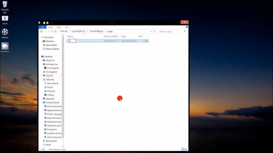
Task: Switch to Details view in status bar
Action: pos(183,149)
